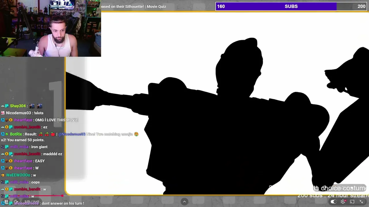This screenshot has width=369, height=207.
Task: Click the 'Nicodemus03 : !slots' chat line
Action: pyautogui.click(x=25, y=113)
